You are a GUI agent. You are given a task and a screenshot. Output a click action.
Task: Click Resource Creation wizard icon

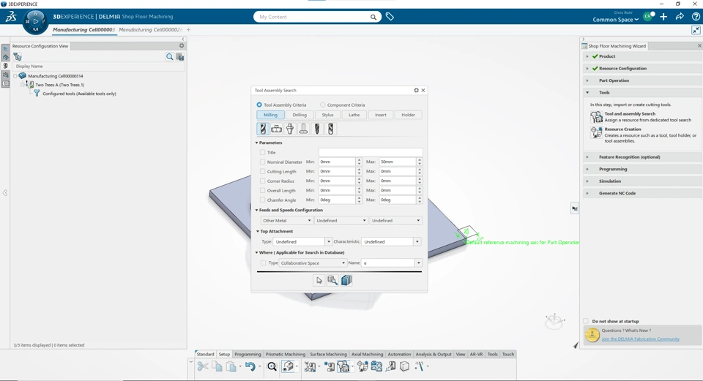(x=596, y=132)
